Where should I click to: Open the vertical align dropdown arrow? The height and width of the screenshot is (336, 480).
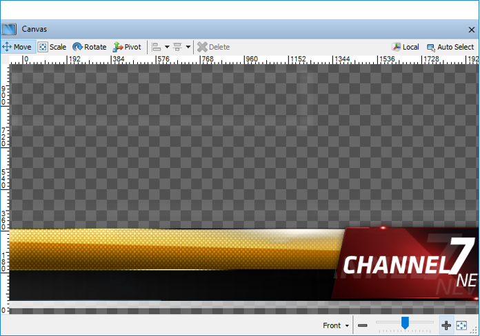[x=188, y=47]
